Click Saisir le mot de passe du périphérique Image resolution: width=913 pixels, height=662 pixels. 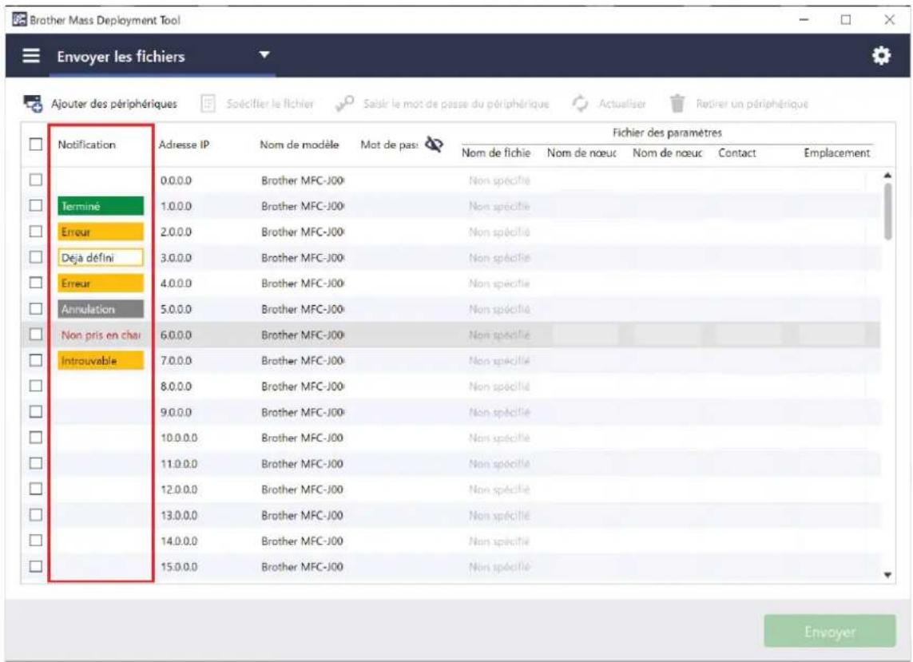456,104
